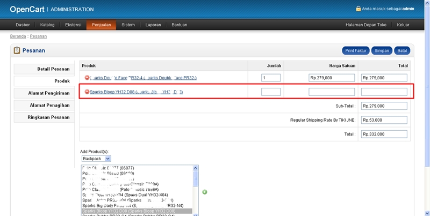This screenshot has width=430, height=216.
Task: Click product list scrollbar up arrow
Action: click(x=196, y=168)
